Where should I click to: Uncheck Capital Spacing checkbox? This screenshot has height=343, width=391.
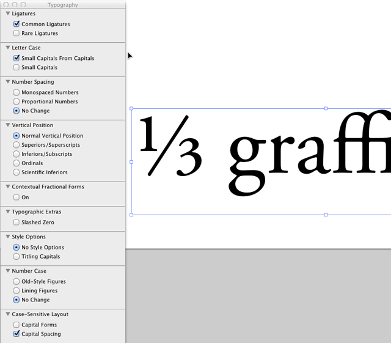(16, 334)
